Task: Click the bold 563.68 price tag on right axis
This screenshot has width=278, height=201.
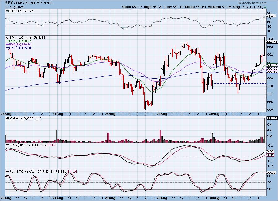Action: coord(272,42)
